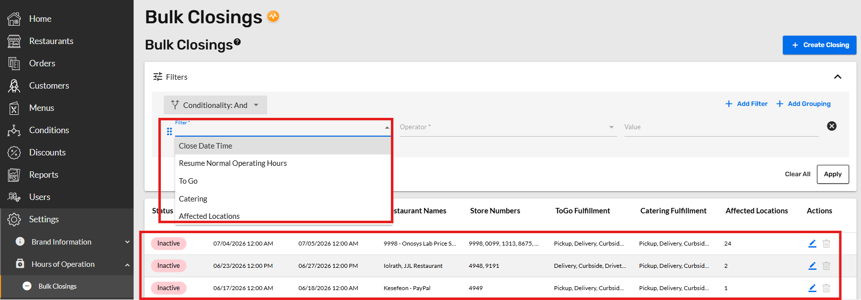Edit the Iolrath, JJL Restaurant closing
This screenshot has height=300, width=861.
813,266
